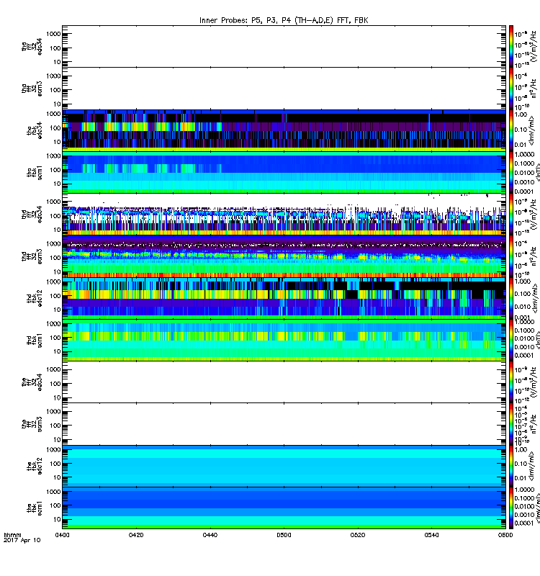Click the thd fff 32 scm3 spectrogram panel
Screen dimensions: 540x576
pyautogui.click(x=284, y=256)
